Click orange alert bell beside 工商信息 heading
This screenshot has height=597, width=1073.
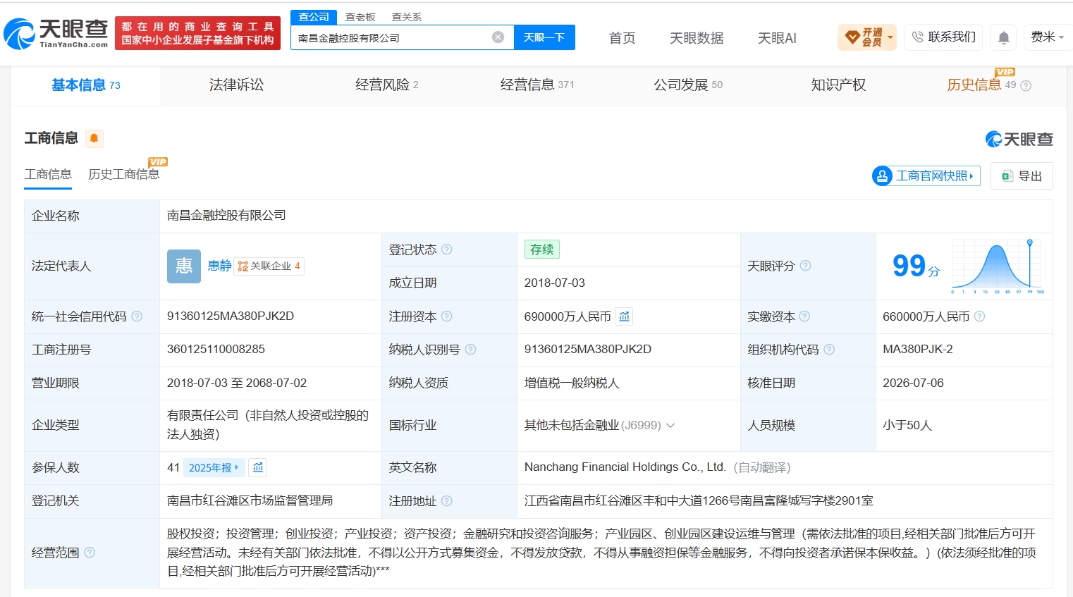click(x=94, y=138)
